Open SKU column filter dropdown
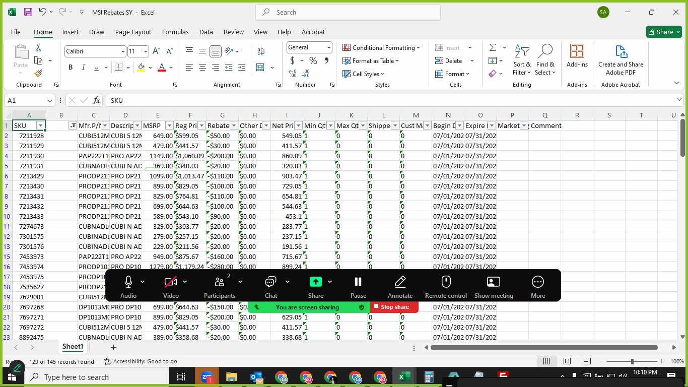Viewport: 688px width, 387px height. point(41,125)
